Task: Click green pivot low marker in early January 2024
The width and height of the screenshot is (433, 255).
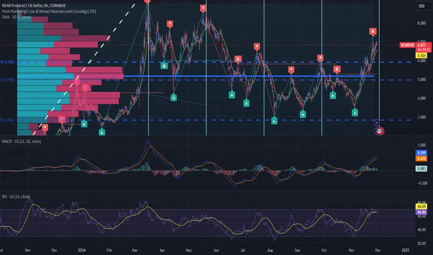Action: [84, 124]
